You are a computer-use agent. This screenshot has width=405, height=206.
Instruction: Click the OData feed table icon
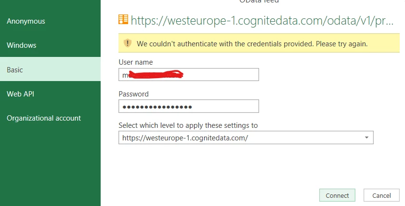click(123, 20)
